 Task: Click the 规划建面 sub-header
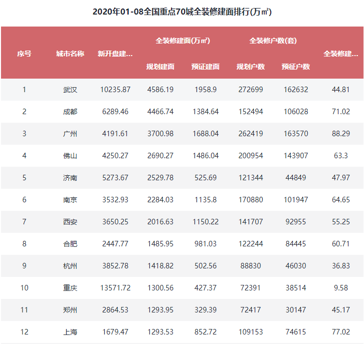(160, 67)
